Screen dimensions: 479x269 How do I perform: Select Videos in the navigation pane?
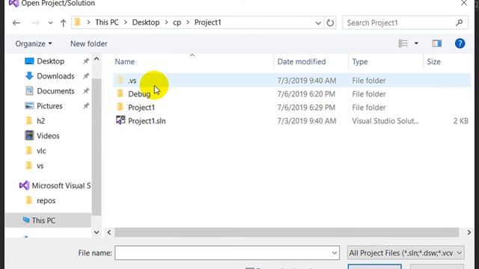(x=48, y=136)
